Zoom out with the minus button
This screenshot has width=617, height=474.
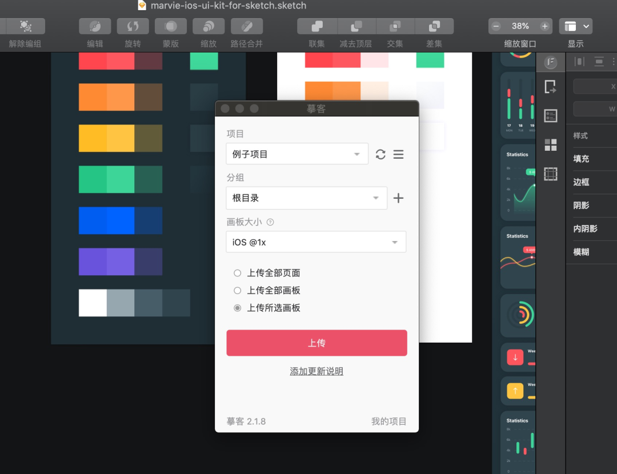click(x=496, y=26)
